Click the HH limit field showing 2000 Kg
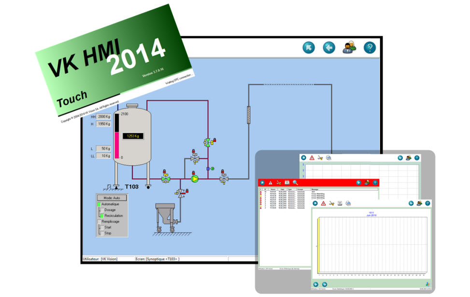 coord(103,116)
